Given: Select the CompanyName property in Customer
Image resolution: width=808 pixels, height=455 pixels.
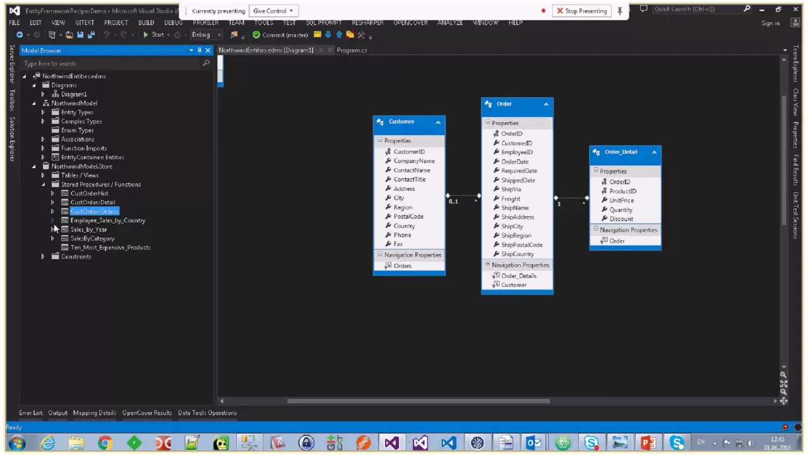Looking at the screenshot, I should 414,161.
